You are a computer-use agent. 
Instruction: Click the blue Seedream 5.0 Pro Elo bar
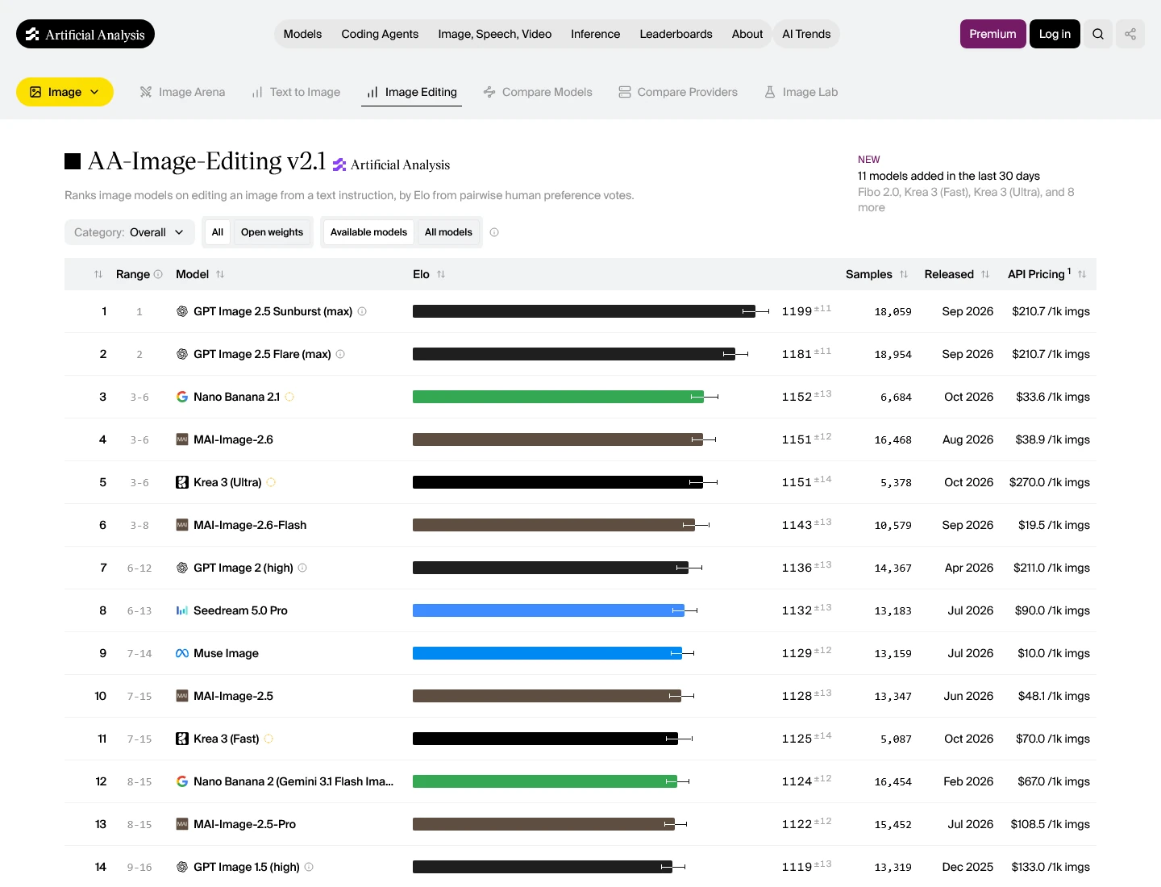click(x=548, y=610)
